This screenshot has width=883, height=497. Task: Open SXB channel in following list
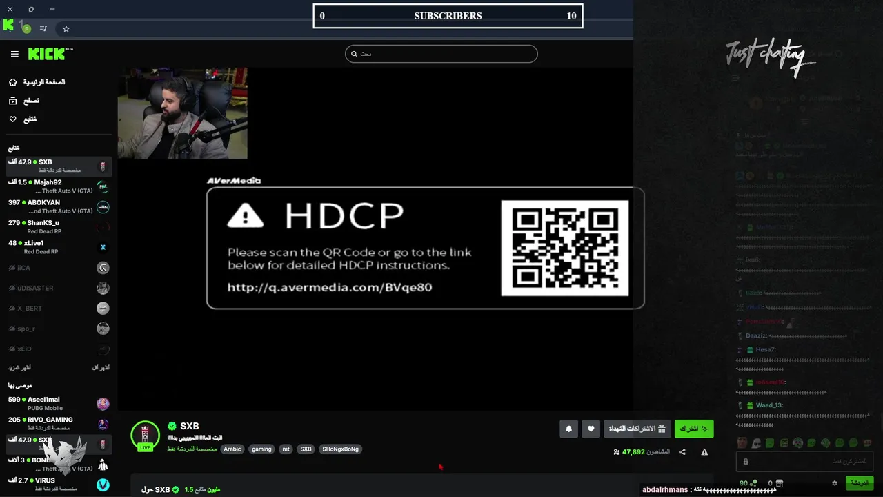pyautogui.click(x=59, y=166)
